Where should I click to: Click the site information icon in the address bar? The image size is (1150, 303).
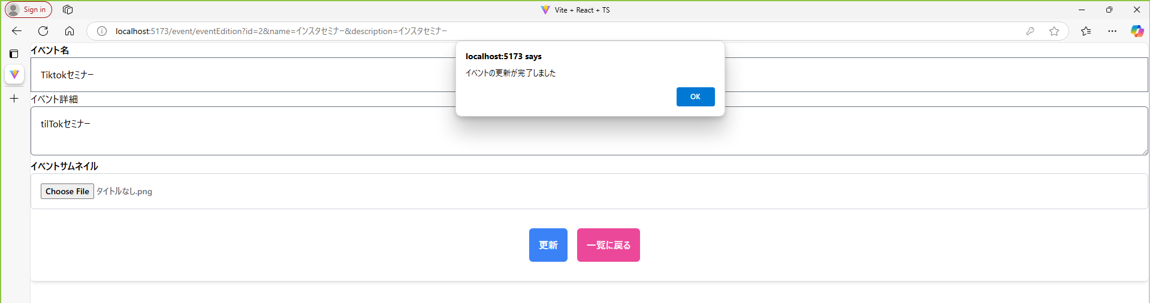[102, 31]
